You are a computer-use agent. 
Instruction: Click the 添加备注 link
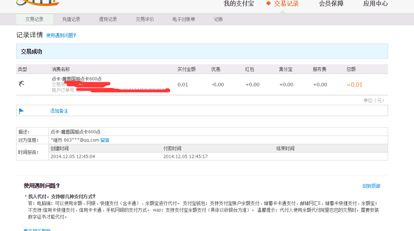coord(59,111)
